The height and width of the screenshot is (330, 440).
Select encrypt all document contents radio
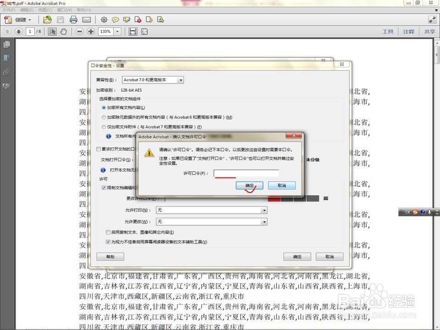point(104,107)
